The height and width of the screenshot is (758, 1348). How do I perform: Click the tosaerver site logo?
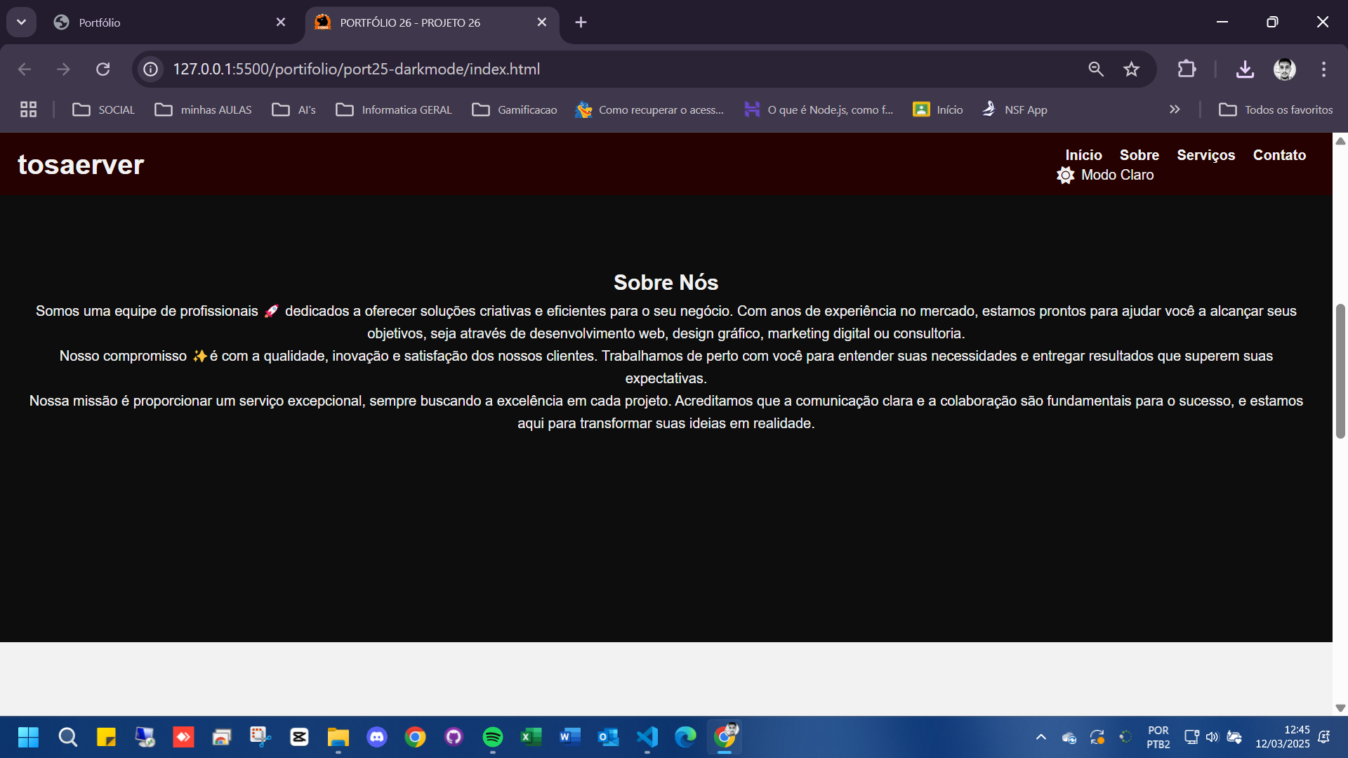pos(81,164)
